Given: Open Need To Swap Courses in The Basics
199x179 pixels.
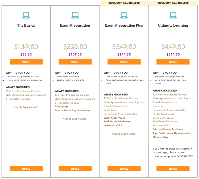Looking at the screenshot, I should pos(26,107).
